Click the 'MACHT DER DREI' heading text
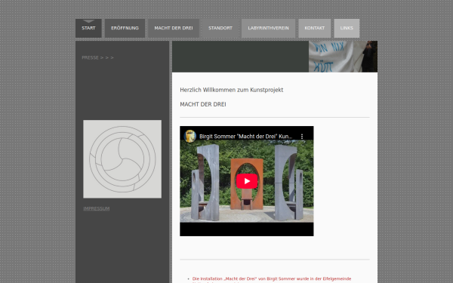Viewport: 453px width, 283px height. click(x=203, y=104)
